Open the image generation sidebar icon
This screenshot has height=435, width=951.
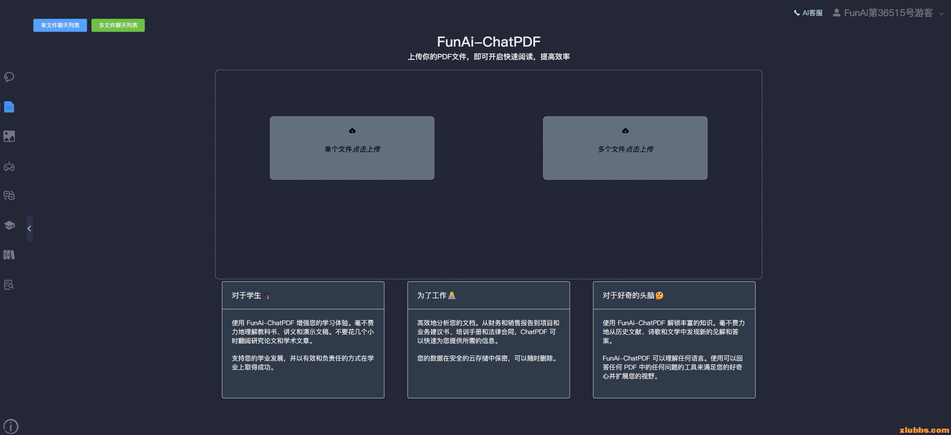click(9, 136)
